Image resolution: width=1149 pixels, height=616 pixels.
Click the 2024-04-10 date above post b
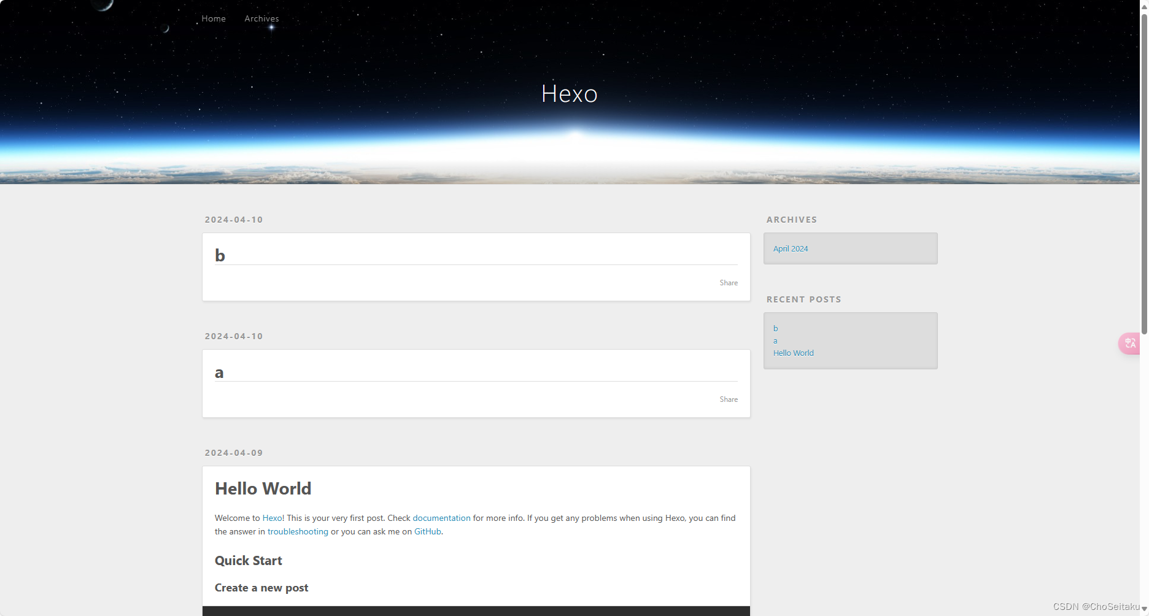pos(234,220)
